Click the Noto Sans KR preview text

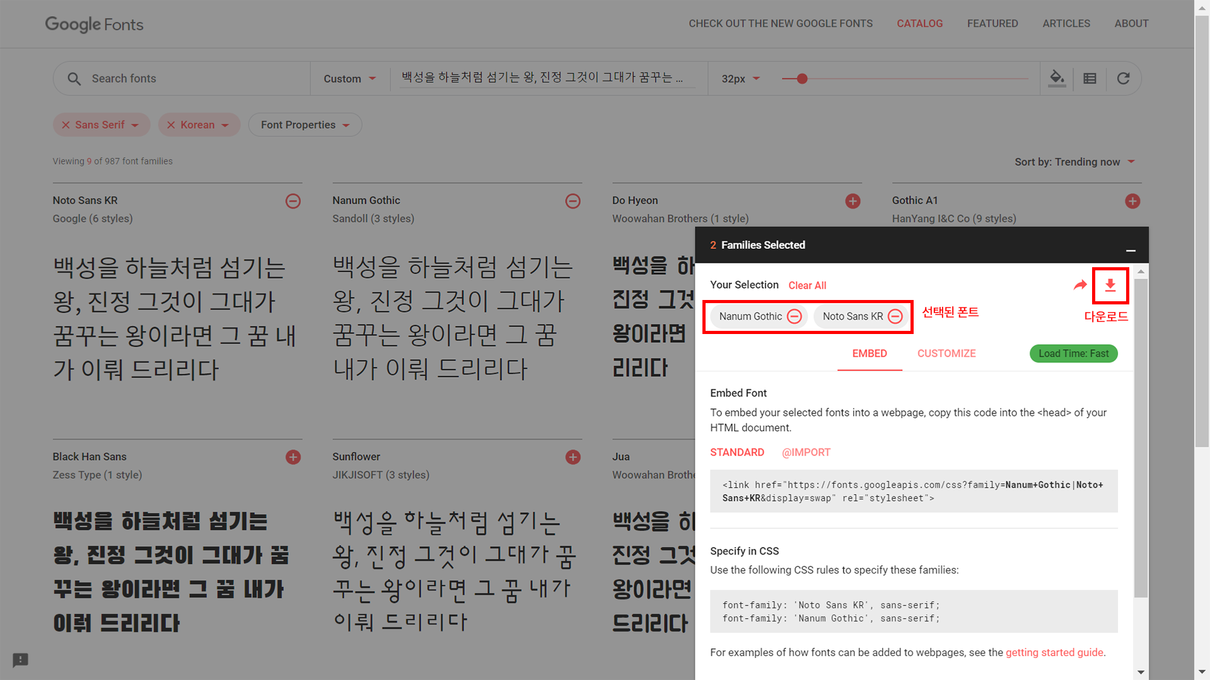point(175,318)
